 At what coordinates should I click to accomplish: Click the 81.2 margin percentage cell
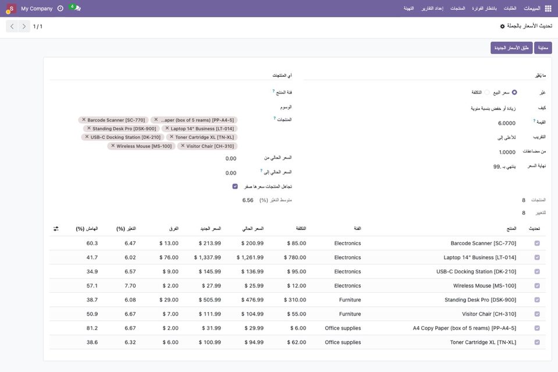point(92,328)
